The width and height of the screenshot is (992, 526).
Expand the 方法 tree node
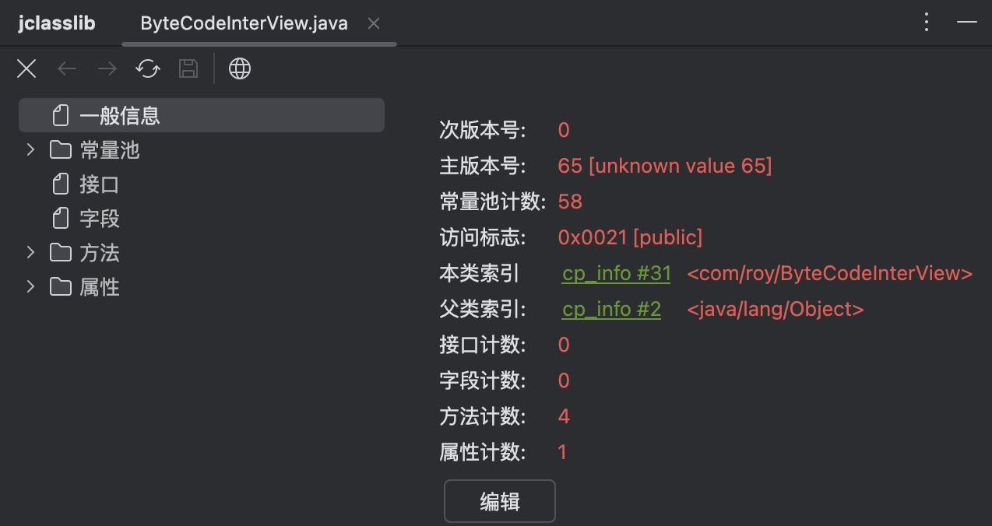tap(31, 252)
